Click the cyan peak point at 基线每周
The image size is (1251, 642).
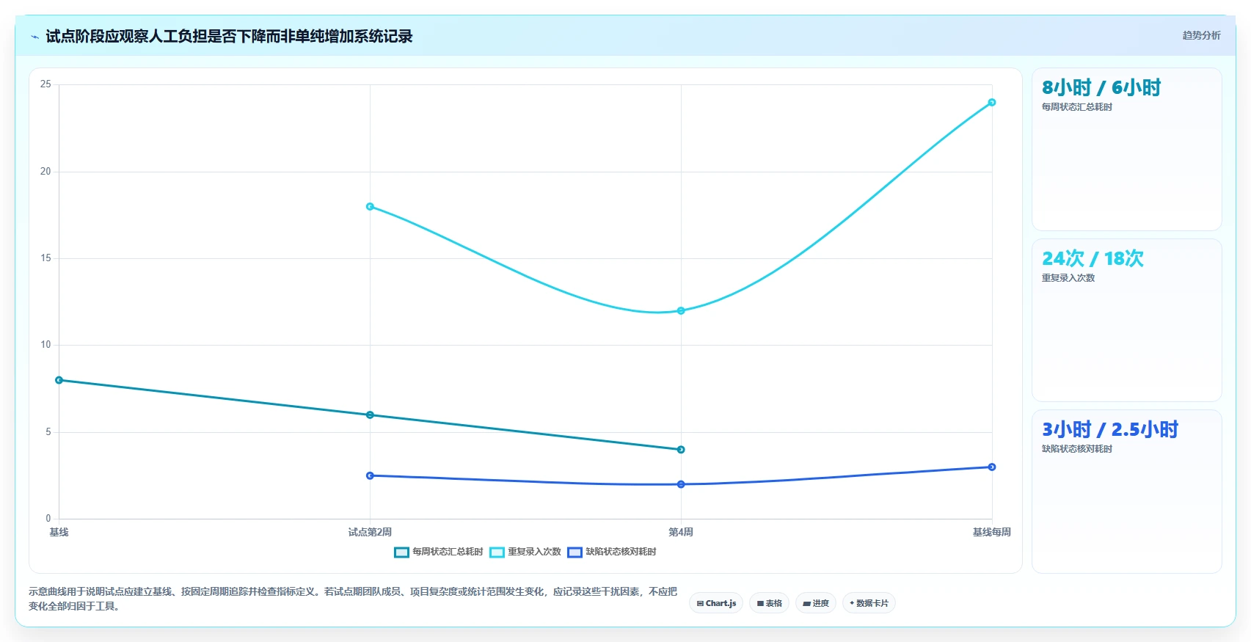click(992, 103)
